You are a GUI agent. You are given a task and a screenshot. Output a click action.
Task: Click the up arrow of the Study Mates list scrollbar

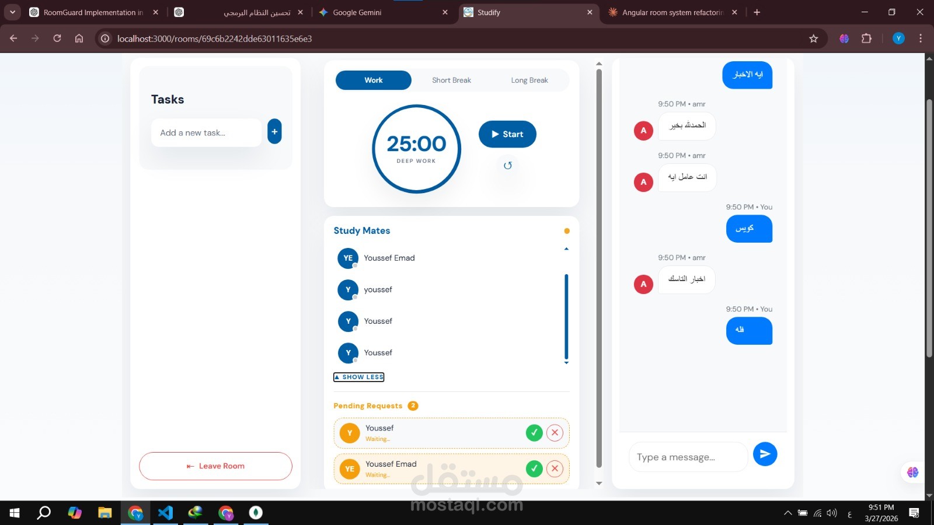566,249
